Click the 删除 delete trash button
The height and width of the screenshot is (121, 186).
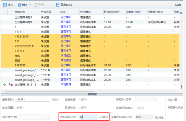23,5
